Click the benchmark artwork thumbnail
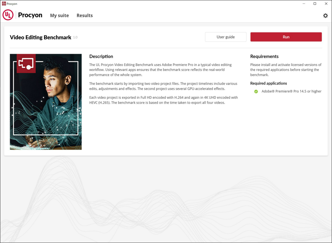 pos(46,102)
